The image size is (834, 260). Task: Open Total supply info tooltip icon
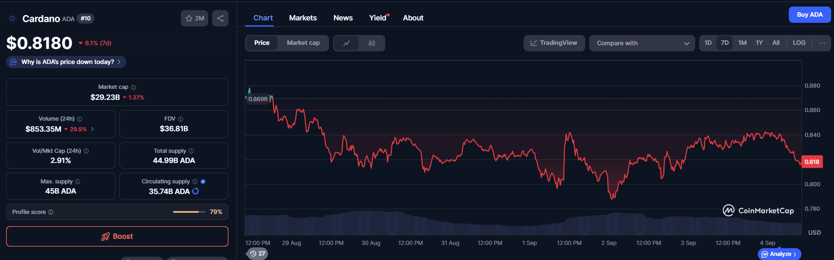[x=191, y=151]
